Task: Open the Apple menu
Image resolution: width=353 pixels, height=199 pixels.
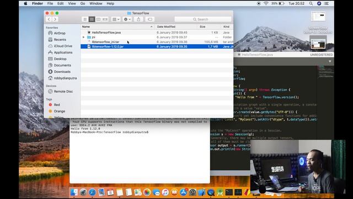Action: coord(25,4)
